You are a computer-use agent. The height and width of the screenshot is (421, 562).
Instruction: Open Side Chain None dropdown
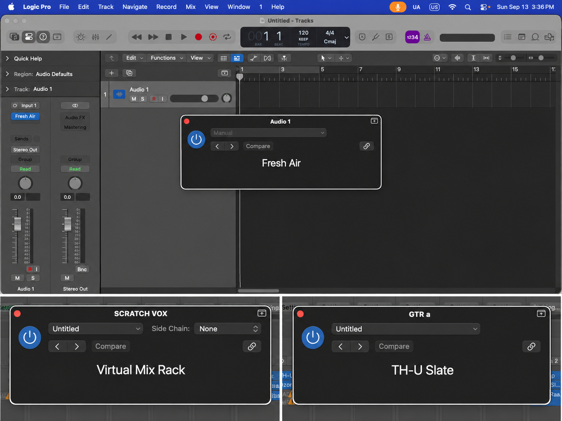point(227,329)
